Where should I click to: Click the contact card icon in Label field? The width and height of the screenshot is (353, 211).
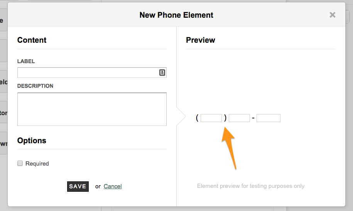tap(162, 72)
